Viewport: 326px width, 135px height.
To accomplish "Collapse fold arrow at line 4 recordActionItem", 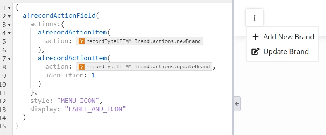I will click(x=9, y=33).
